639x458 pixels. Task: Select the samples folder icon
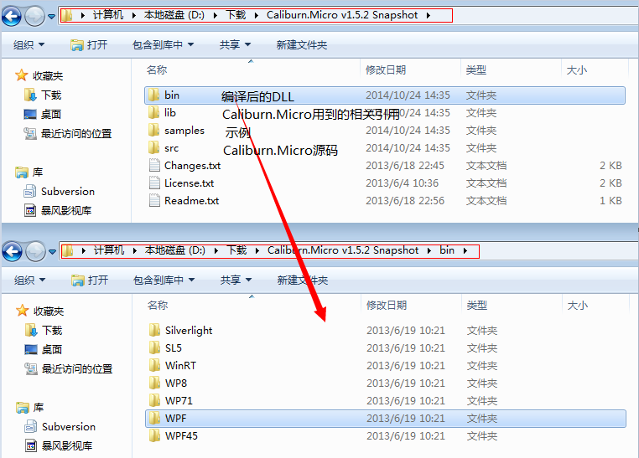pos(154,130)
